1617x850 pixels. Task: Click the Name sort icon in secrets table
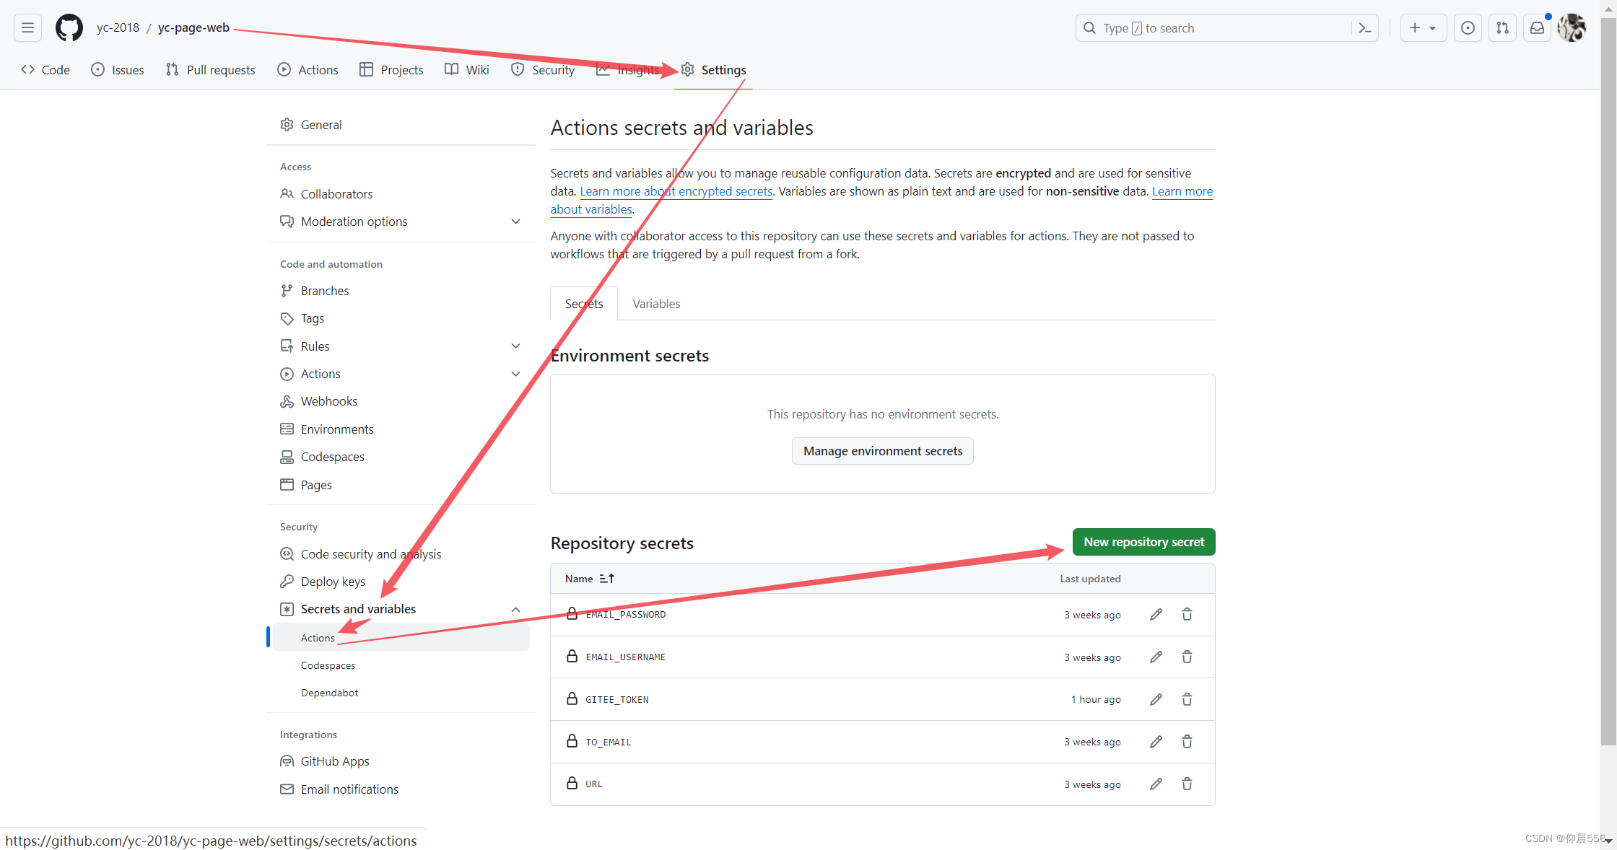click(606, 577)
